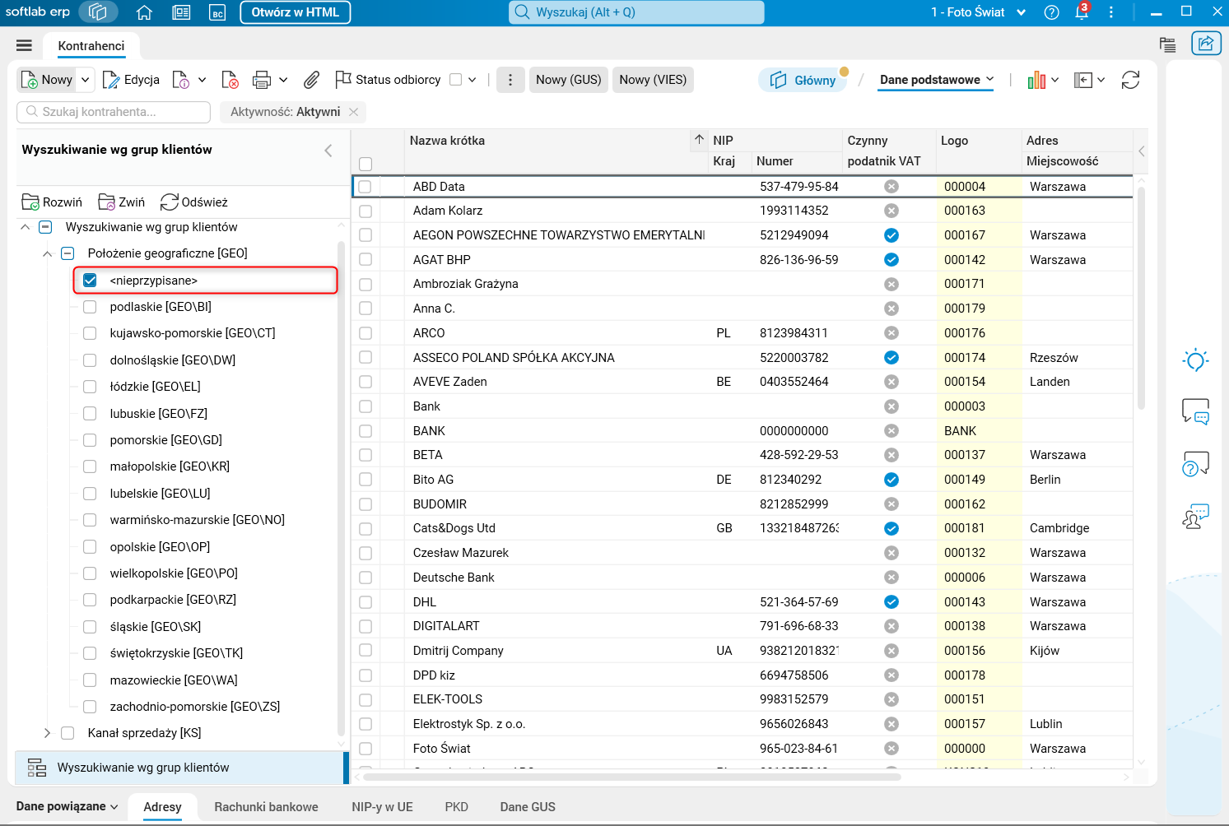The width and height of the screenshot is (1229, 826).
Task: Open the hamburger menu icon
Action: 24,46
